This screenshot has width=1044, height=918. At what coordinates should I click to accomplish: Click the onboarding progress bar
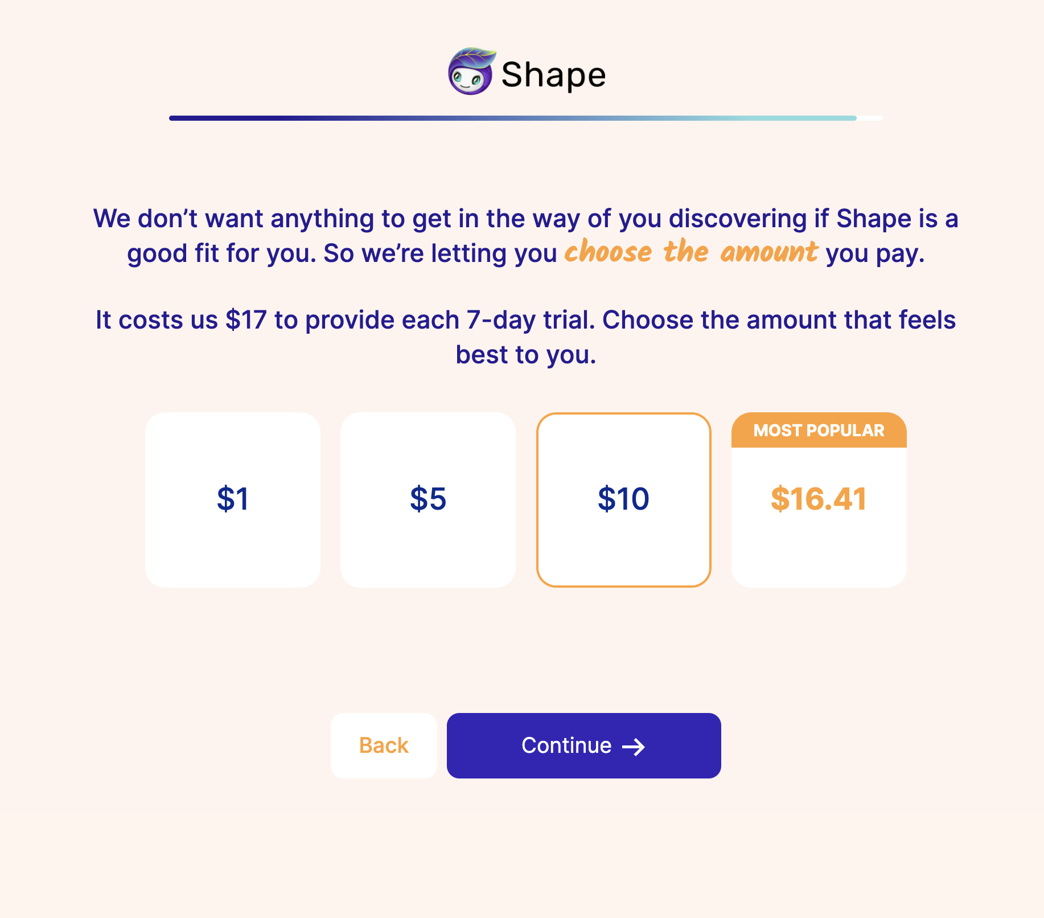[512, 118]
